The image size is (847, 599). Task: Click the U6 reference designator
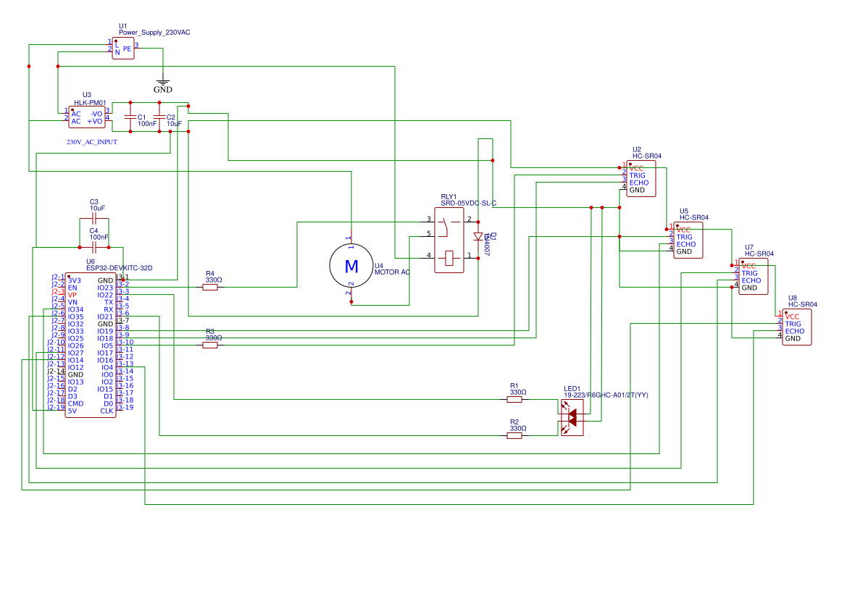(91, 261)
